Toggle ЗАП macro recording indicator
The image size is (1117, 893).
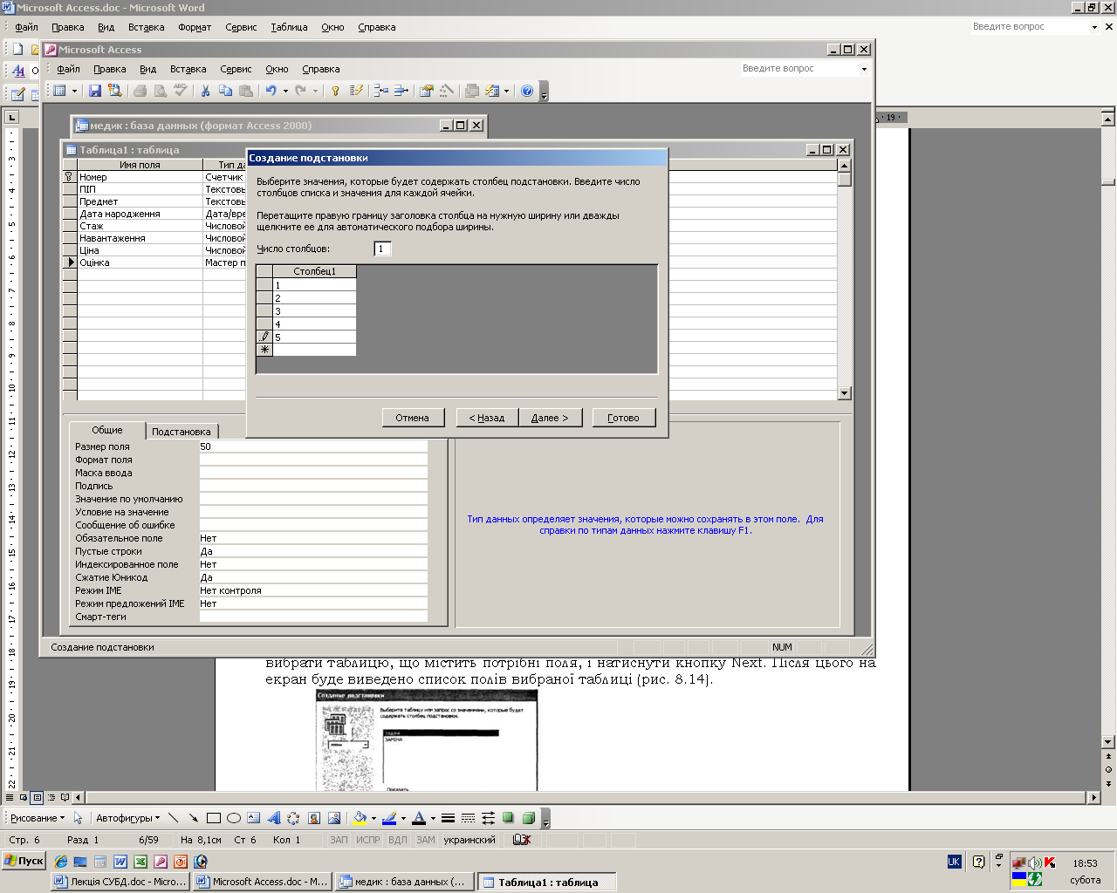click(x=339, y=840)
